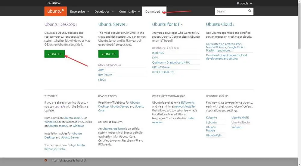Open the Ubuntu Core docs link
The width and height of the screenshot is (301, 166).
pyautogui.click(x=121, y=108)
